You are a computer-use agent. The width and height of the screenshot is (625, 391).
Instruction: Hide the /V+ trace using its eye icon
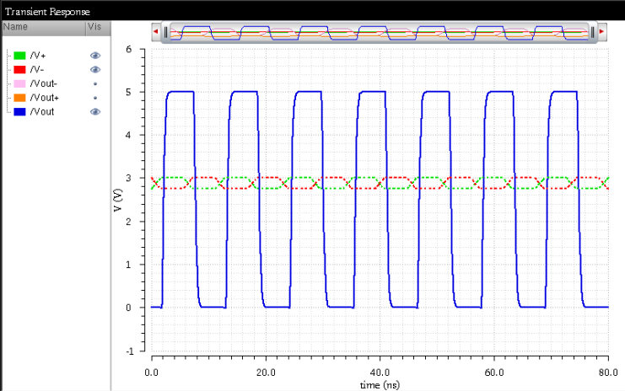[x=94, y=56]
